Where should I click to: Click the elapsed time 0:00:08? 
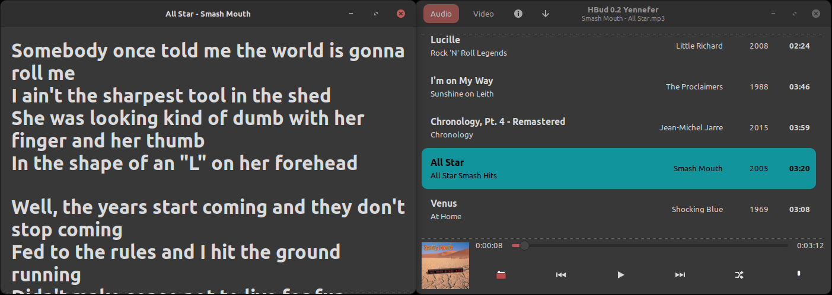pyautogui.click(x=489, y=245)
